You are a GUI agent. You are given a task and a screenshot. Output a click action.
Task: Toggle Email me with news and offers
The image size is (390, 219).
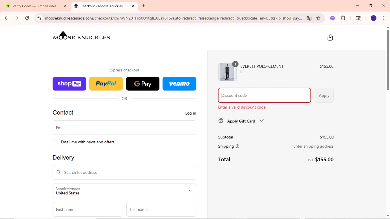[x=55, y=142]
